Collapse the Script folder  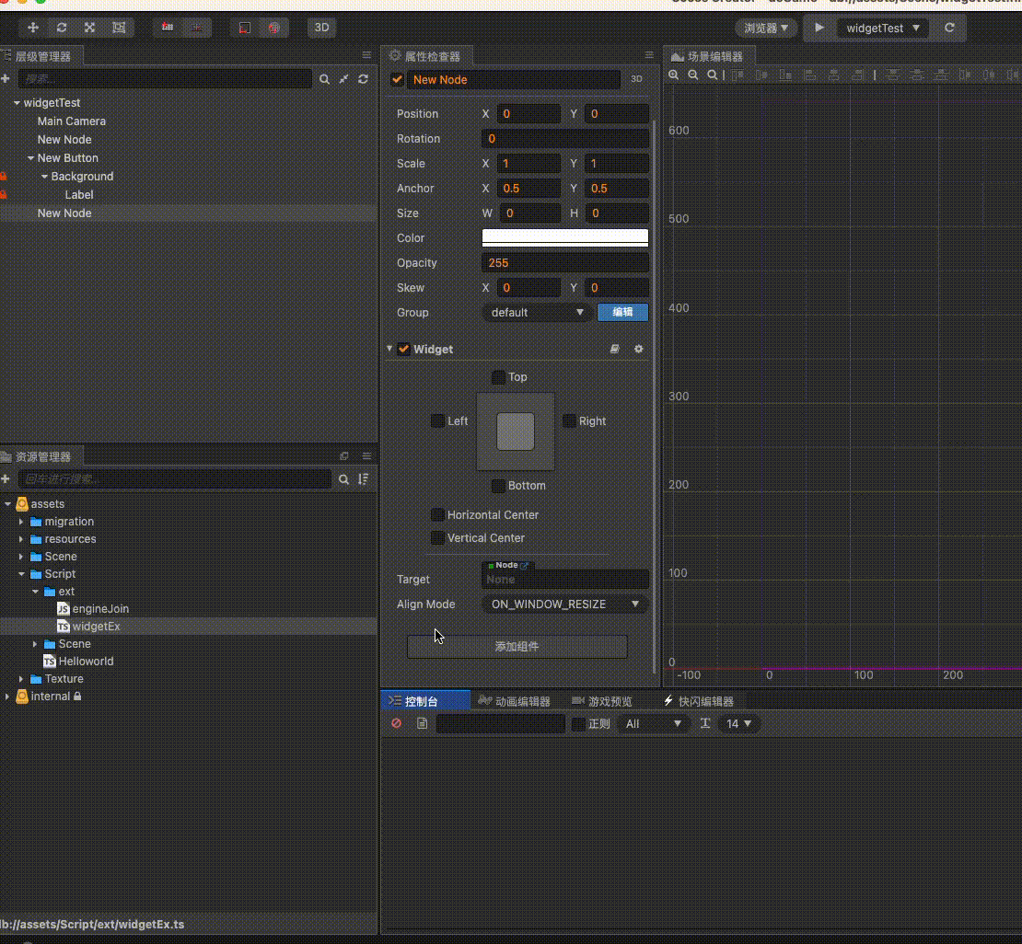pyautogui.click(x=21, y=574)
